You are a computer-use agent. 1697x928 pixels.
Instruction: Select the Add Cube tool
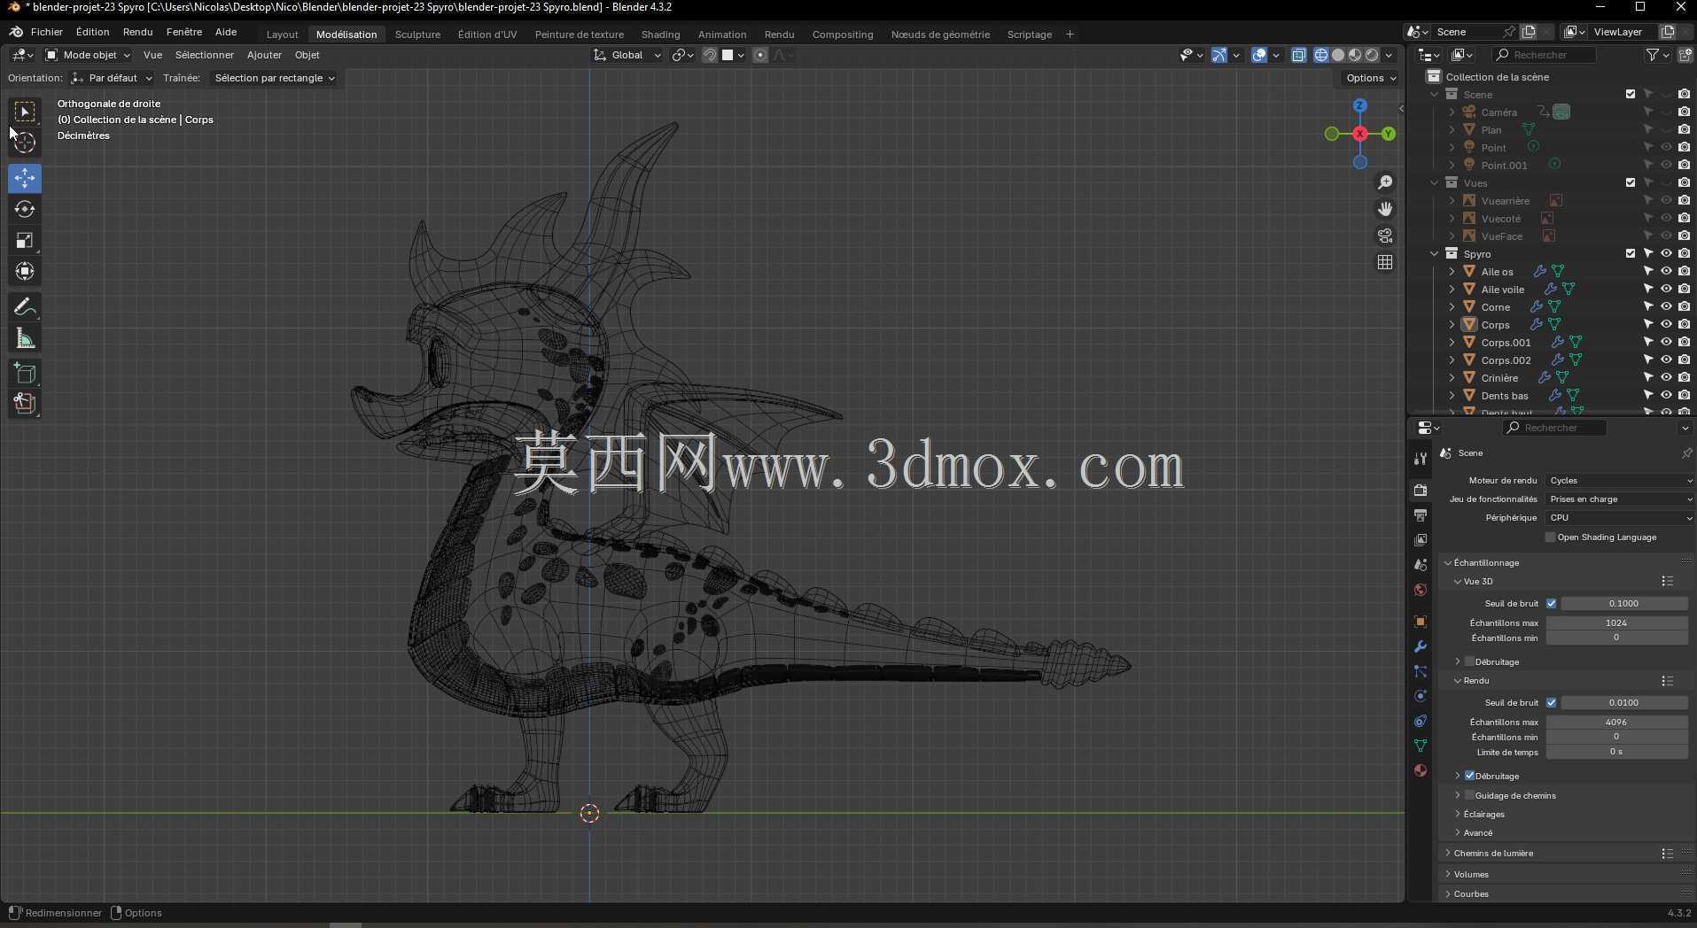tap(25, 373)
